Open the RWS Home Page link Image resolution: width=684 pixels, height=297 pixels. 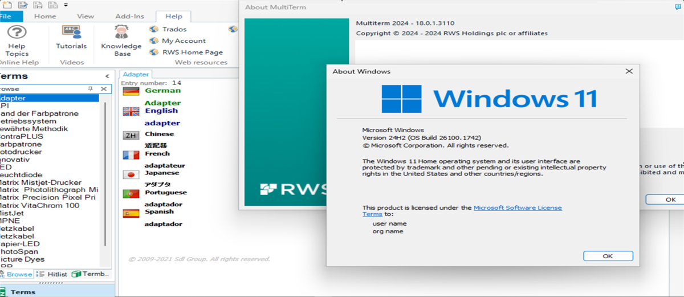pos(193,52)
